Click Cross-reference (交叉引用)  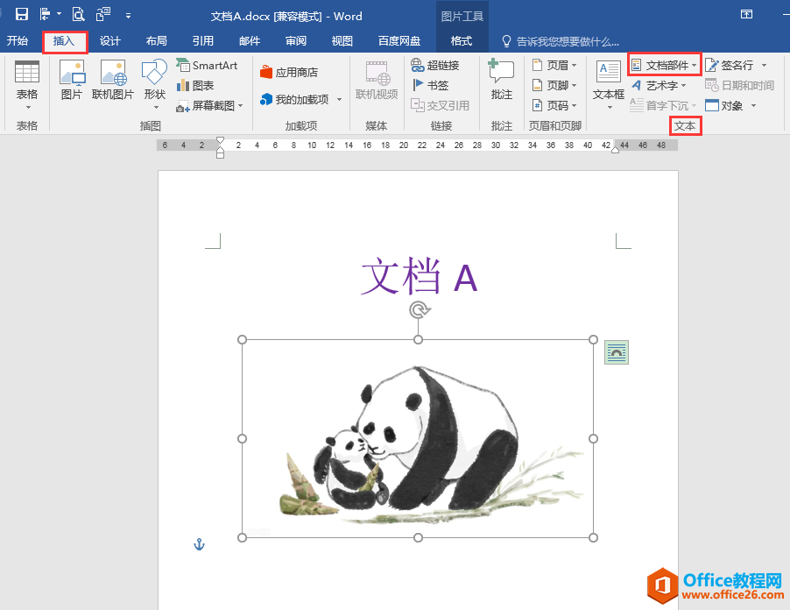[441, 105]
